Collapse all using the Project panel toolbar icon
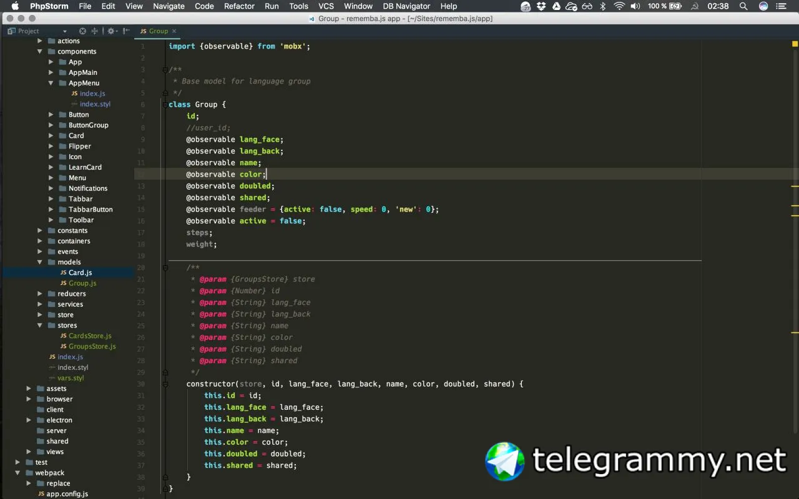Screen dimensions: 799x499 click(95, 31)
